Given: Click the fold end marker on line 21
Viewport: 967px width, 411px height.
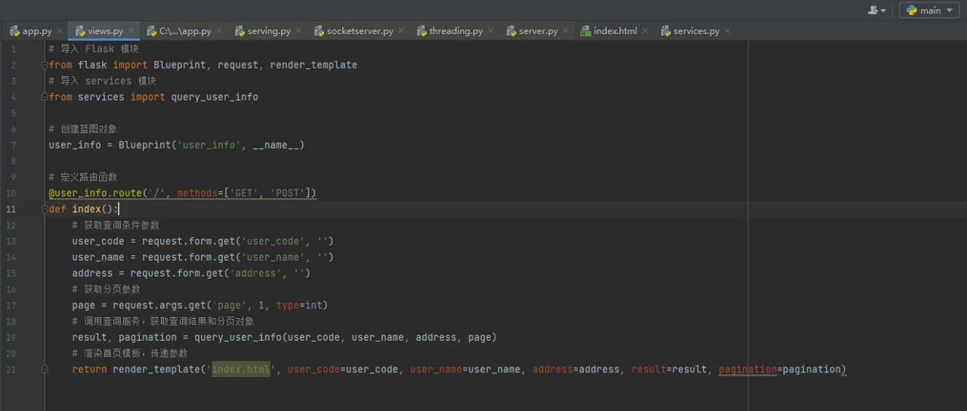Looking at the screenshot, I should point(45,369).
